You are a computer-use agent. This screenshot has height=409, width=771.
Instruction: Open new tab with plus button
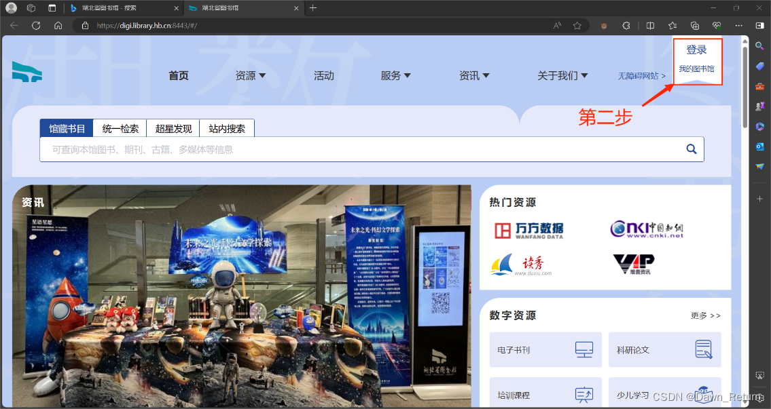312,8
